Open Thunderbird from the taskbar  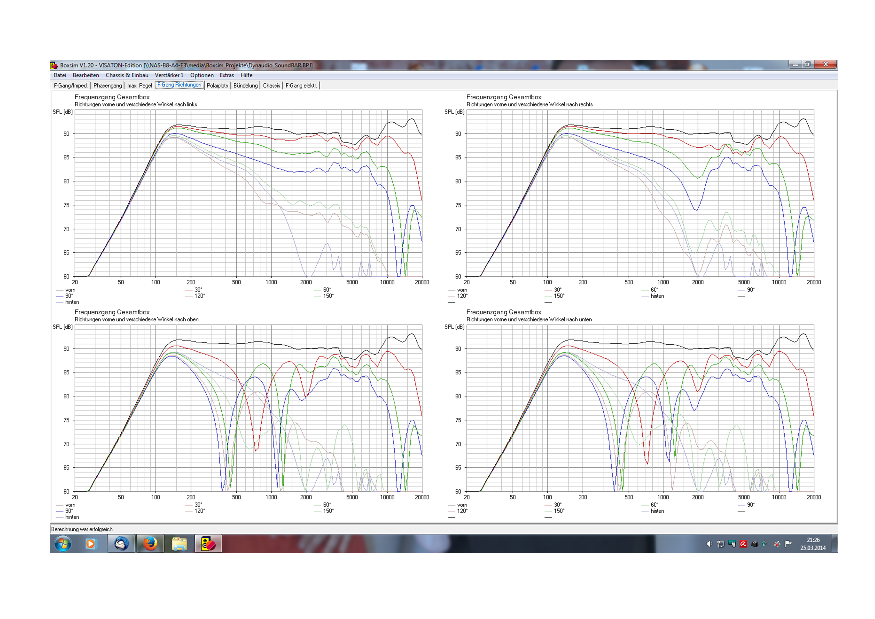[x=121, y=543]
